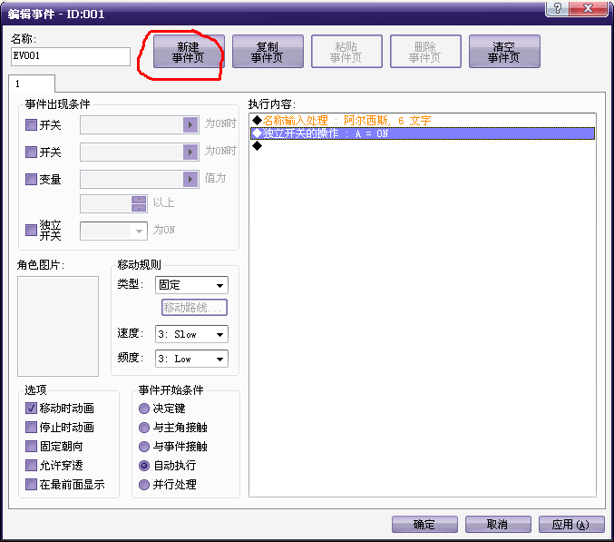
Task: Select 与主角接触 start condition
Action: click(144, 428)
